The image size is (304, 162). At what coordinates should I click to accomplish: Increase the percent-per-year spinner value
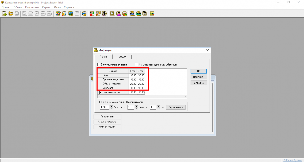click(111, 106)
